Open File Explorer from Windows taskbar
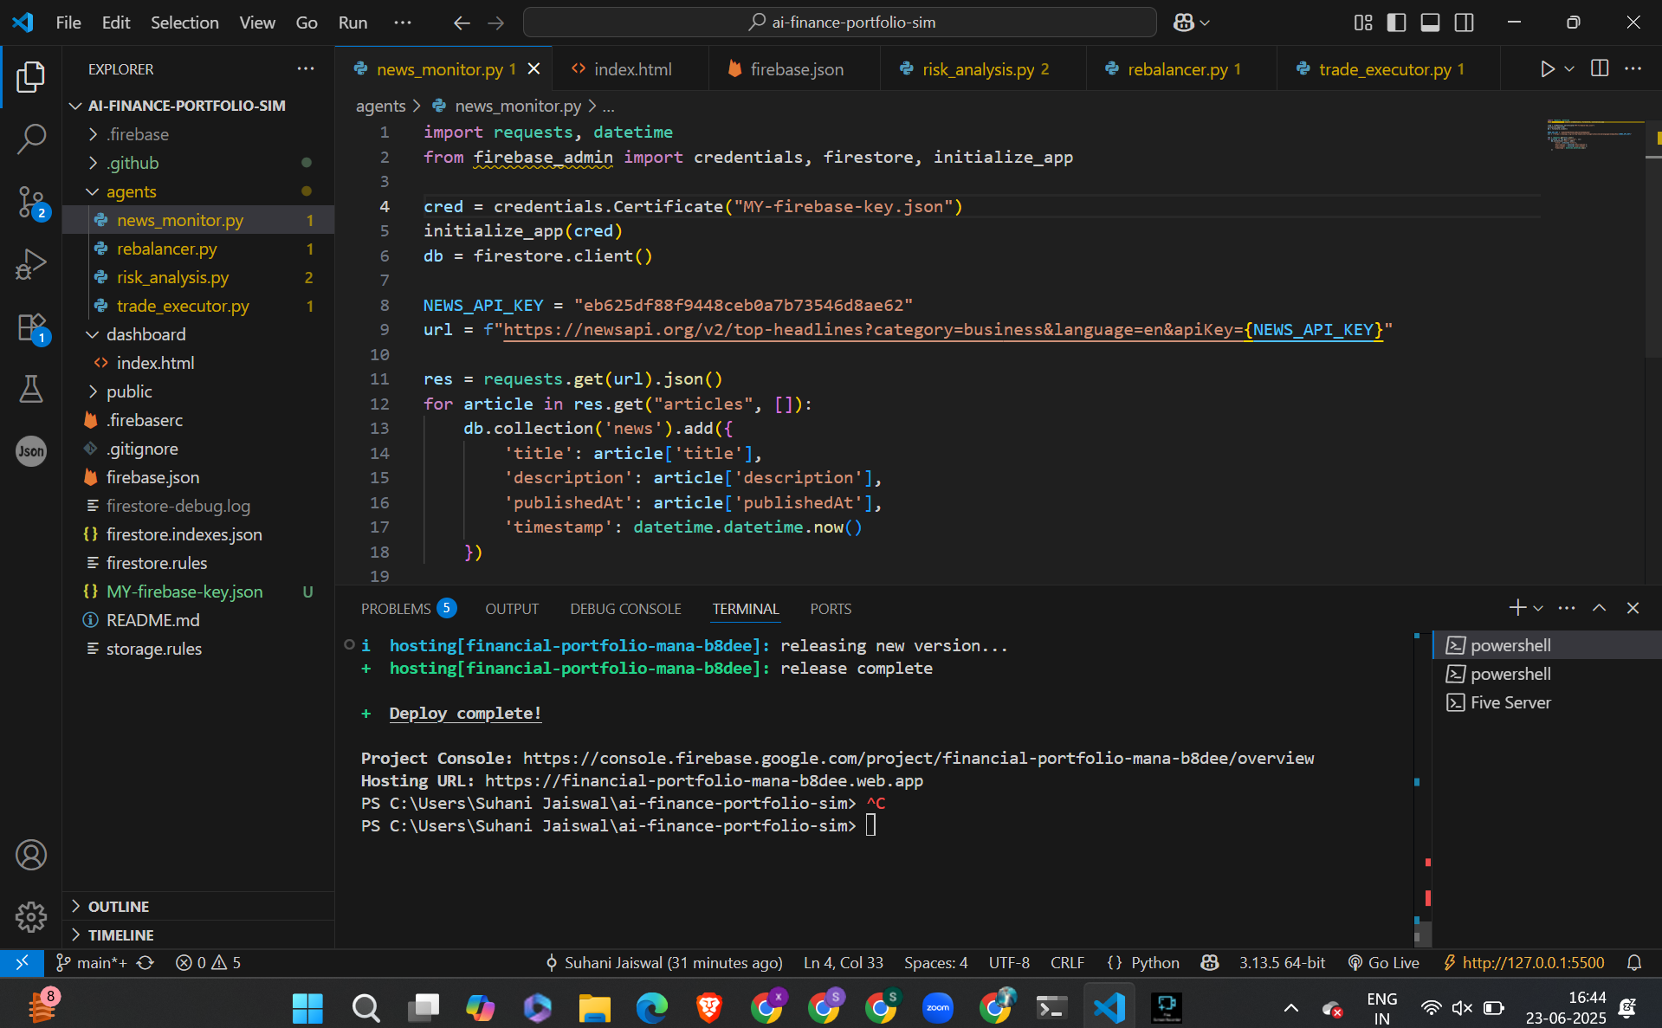Viewport: 1662px width, 1028px height. click(594, 1007)
